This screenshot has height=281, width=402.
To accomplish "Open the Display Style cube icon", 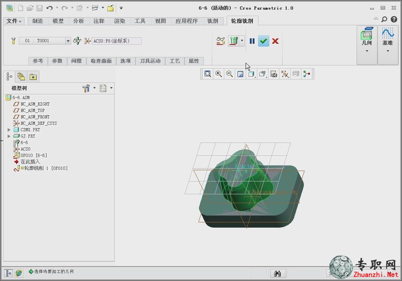I will coord(251,74).
